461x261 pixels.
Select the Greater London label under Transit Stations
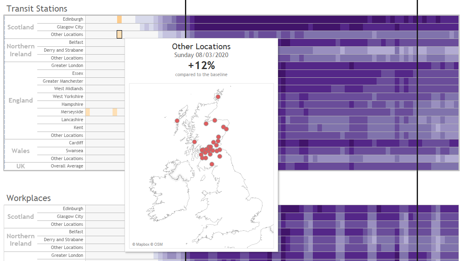tap(67, 65)
